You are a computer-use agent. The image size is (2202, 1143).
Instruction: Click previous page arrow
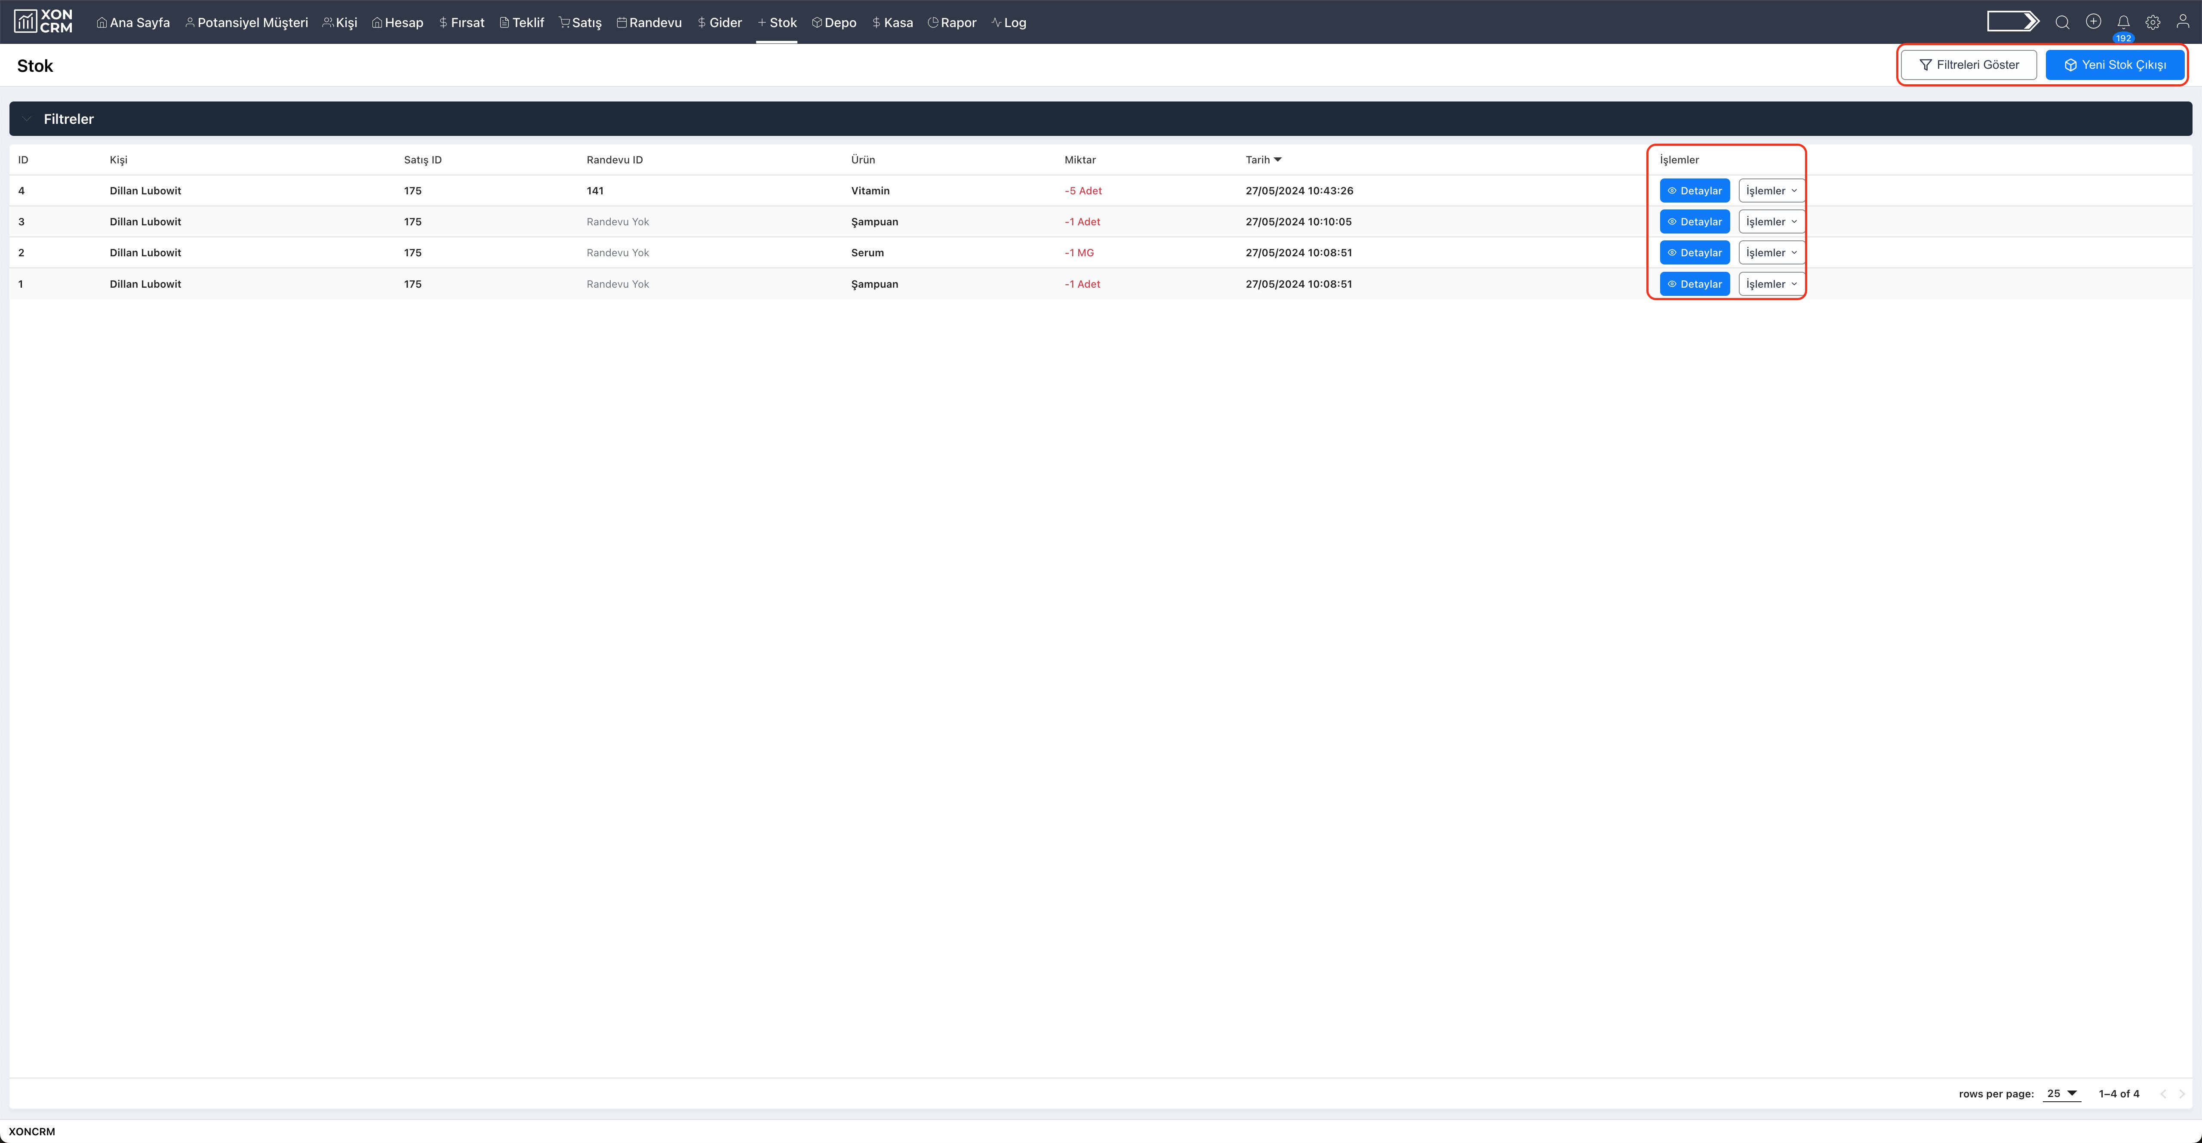(x=2164, y=1094)
